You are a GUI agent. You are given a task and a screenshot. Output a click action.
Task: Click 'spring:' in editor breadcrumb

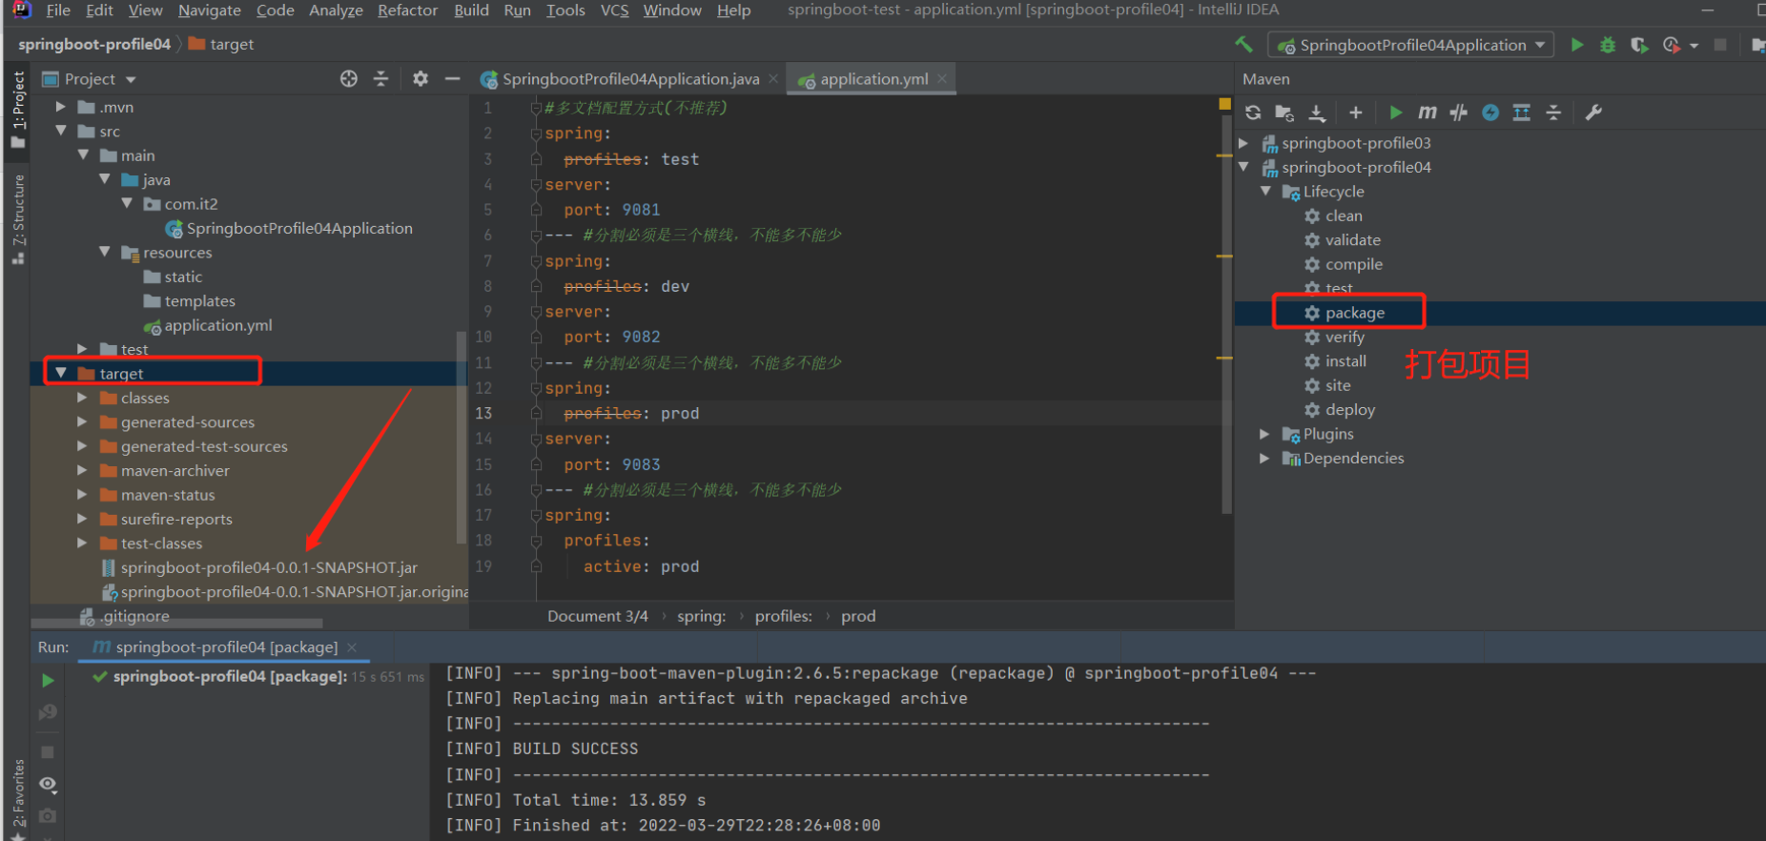(701, 616)
